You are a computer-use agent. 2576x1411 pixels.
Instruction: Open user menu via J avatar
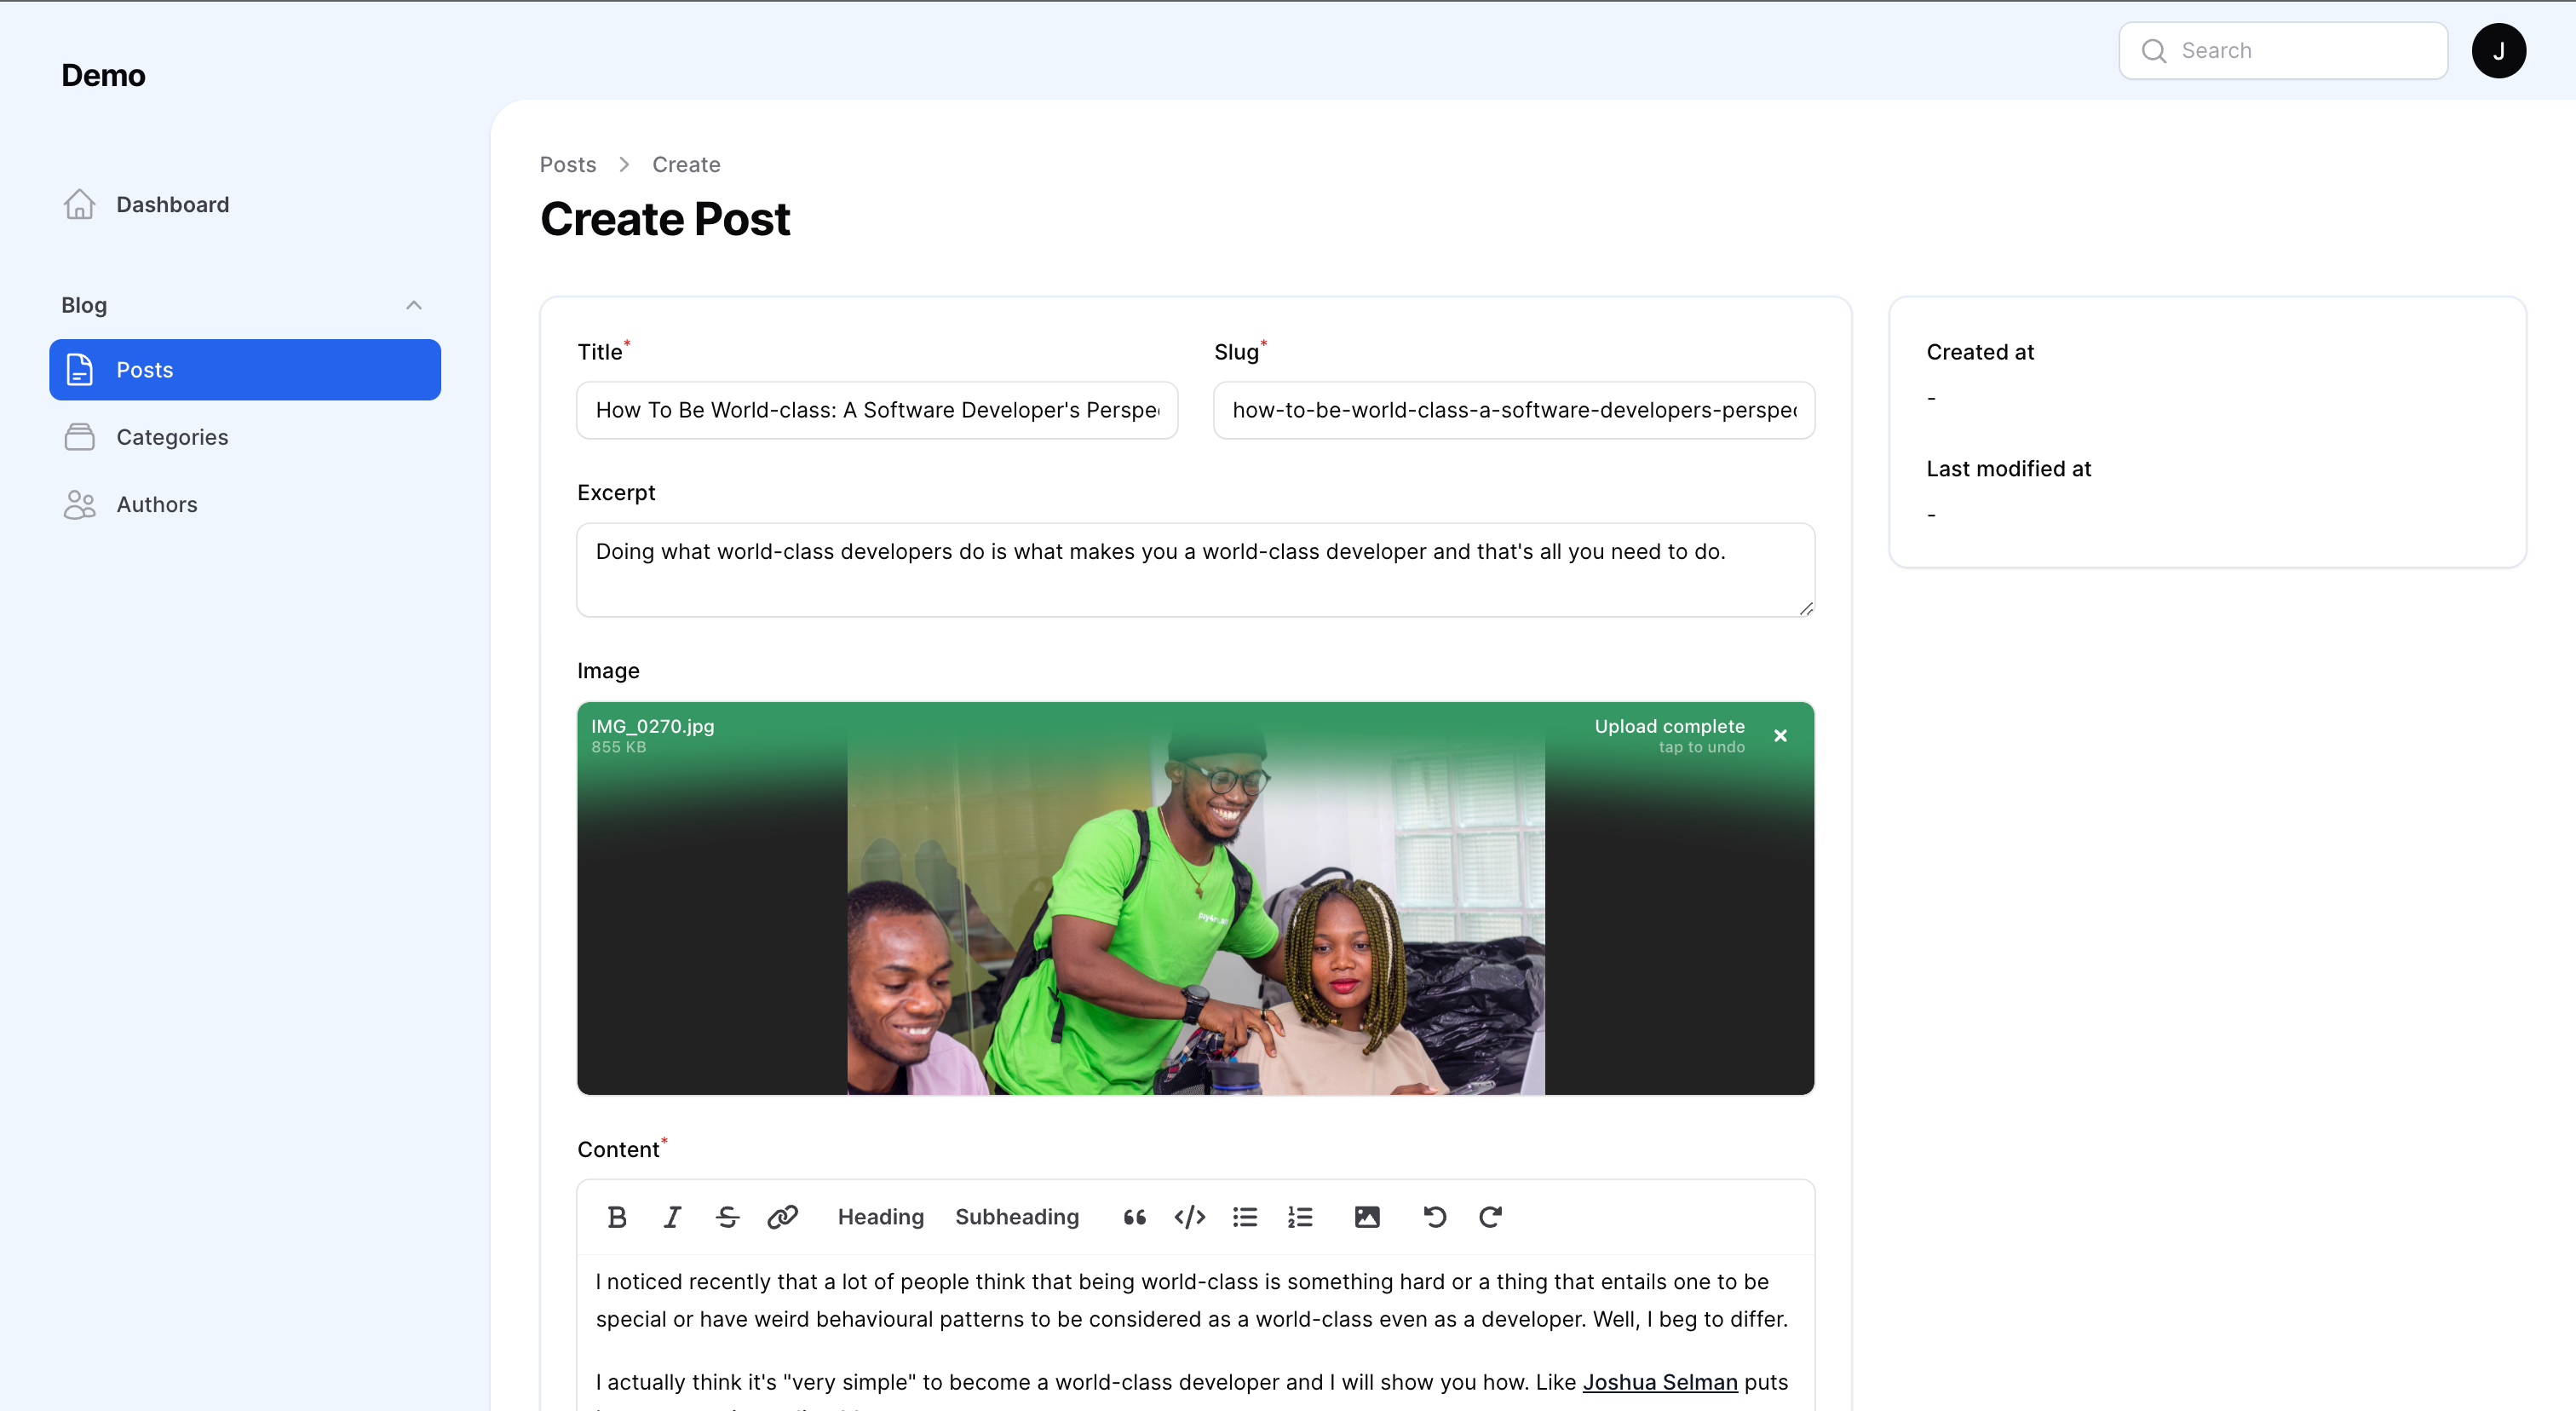click(x=2498, y=51)
